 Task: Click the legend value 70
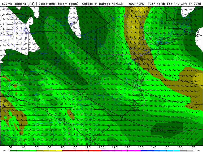62,147
